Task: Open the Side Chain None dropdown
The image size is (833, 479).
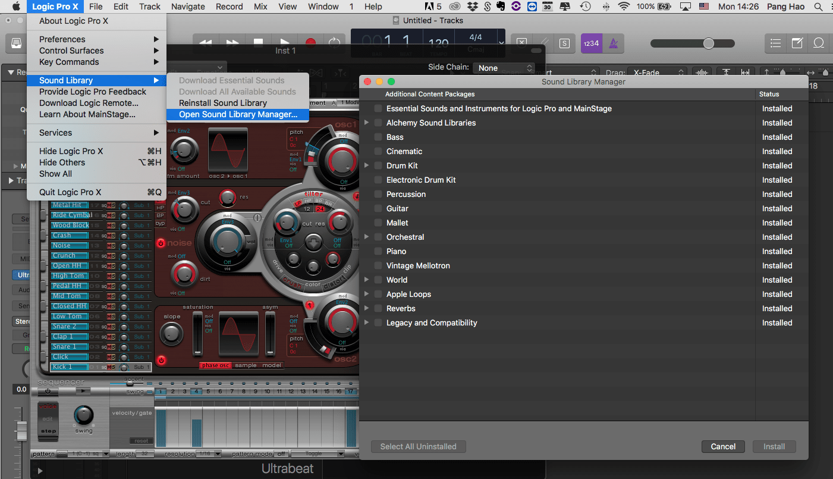Action: (x=504, y=68)
